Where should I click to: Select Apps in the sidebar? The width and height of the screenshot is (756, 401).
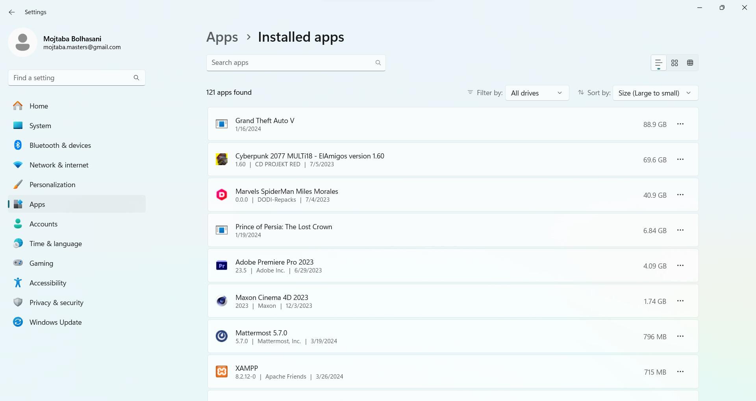click(77, 204)
